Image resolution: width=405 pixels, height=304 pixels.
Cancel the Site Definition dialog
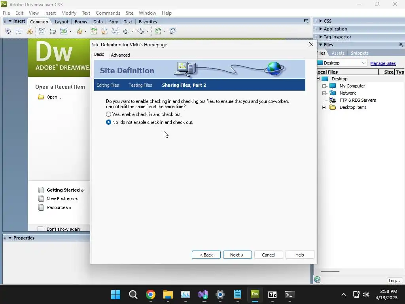point(269,255)
